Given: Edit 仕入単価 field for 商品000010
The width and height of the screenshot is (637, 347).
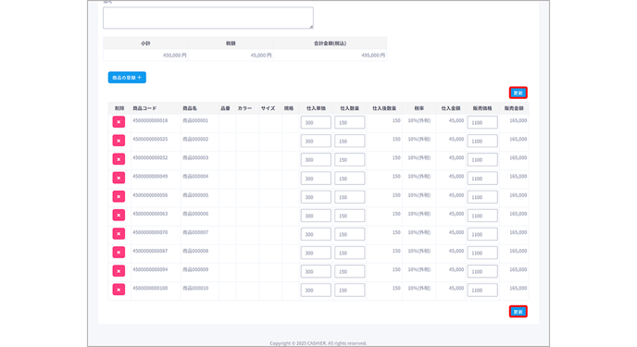Looking at the screenshot, I should tap(316, 291).
